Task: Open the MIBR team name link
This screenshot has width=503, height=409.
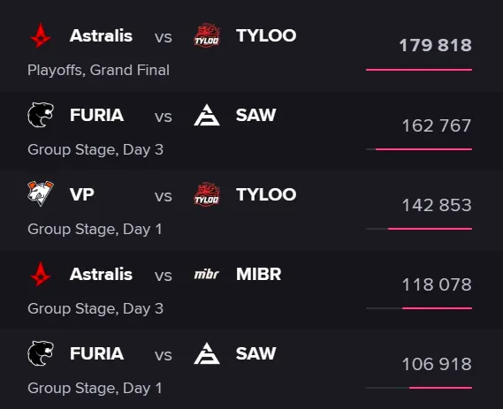Action: [x=258, y=274]
